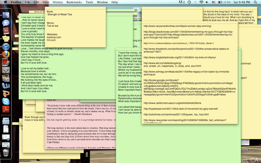Click the Bluetooth status icon

pos(195,2)
